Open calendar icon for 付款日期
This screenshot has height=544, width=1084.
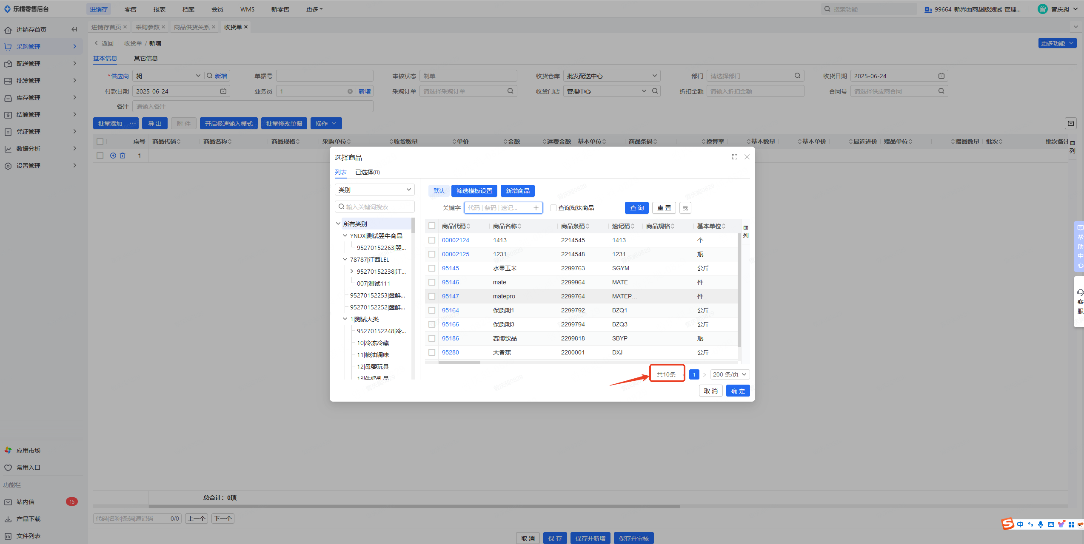pyautogui.click(x=223, y=91)
